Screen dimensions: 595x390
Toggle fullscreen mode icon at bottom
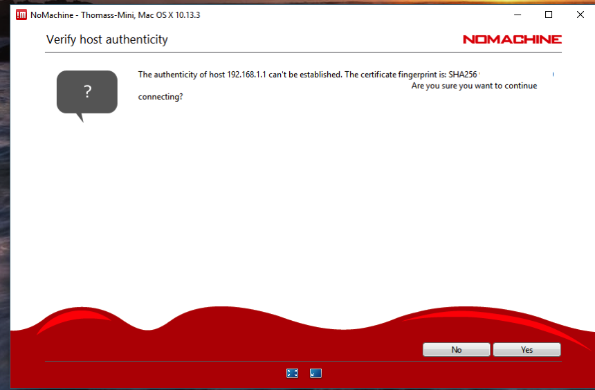(292, 373)
